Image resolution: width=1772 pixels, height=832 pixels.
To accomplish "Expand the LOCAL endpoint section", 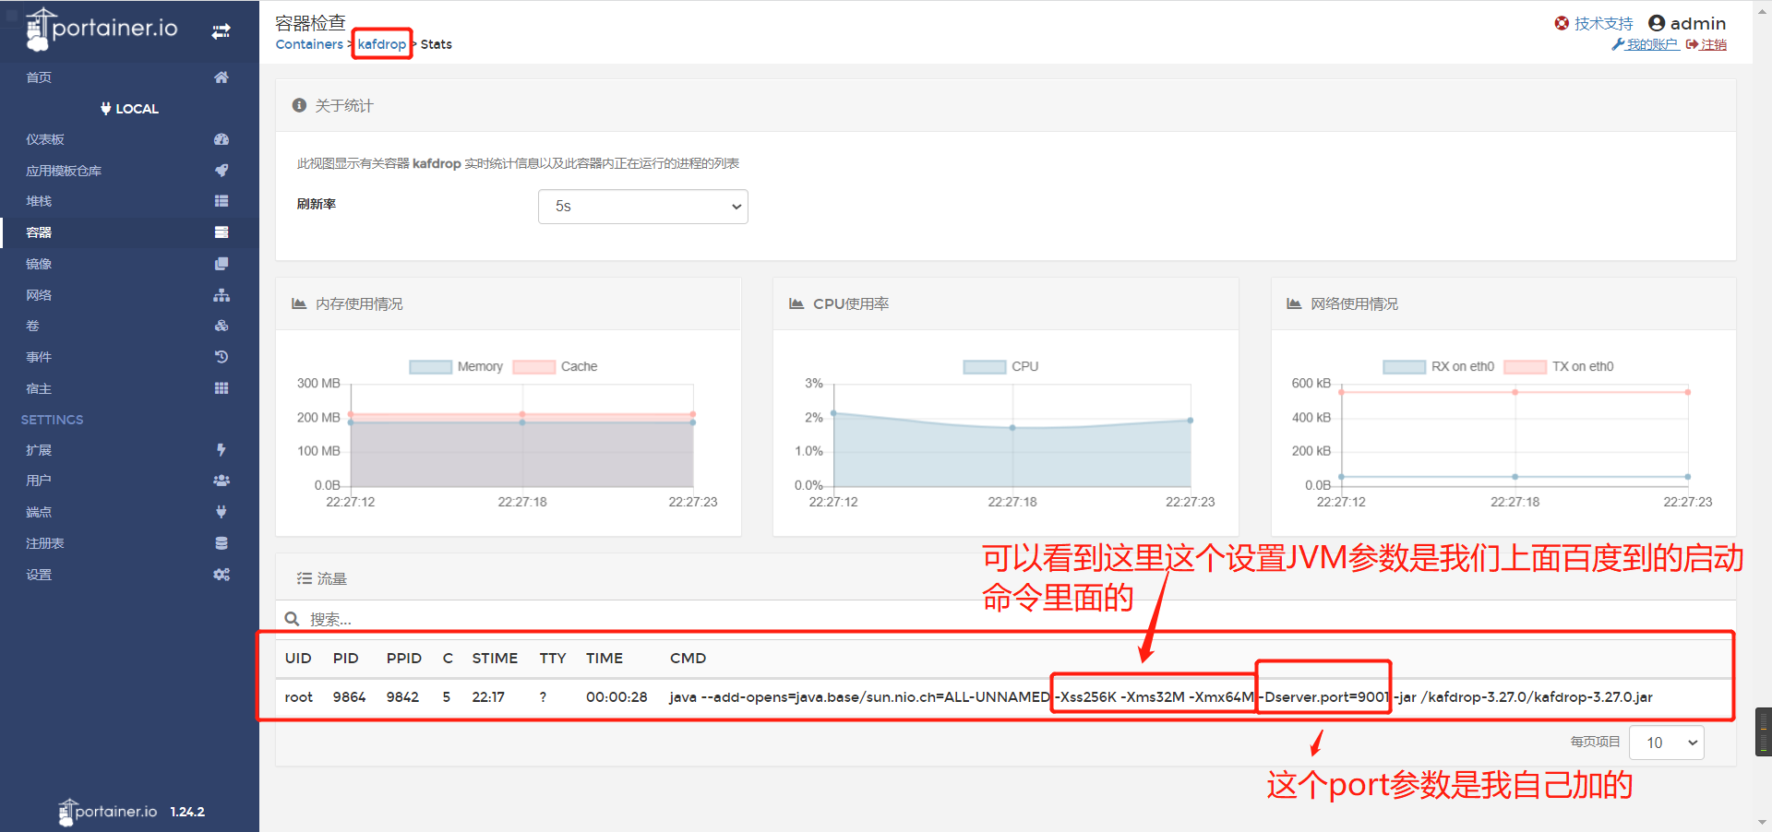I will pos(129,108).
